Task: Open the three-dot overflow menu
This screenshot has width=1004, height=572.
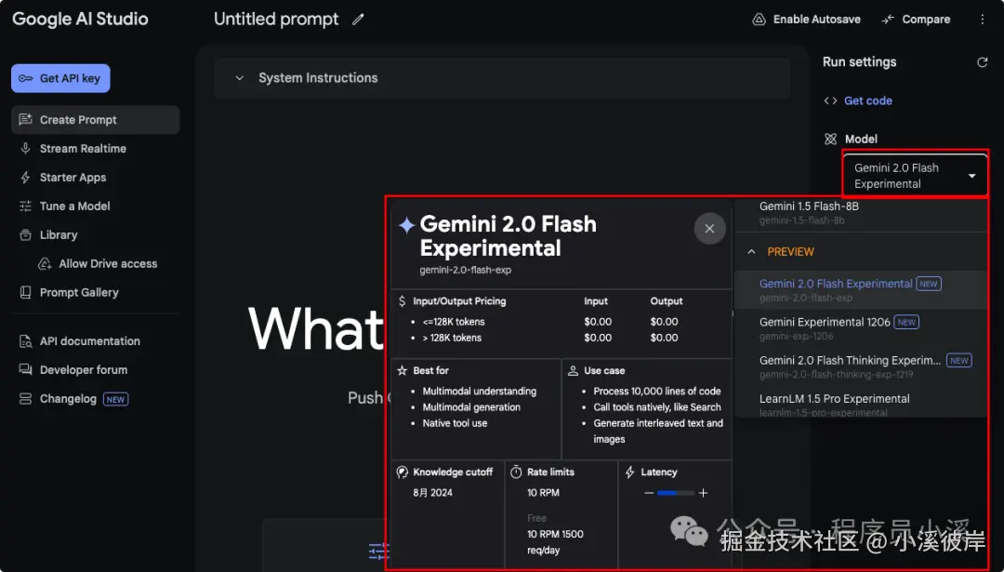Action: 983,20
